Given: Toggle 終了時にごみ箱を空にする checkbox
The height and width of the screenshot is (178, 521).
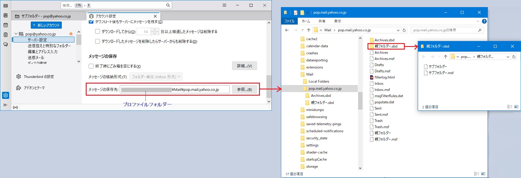Looking at the screenshot, I should 91,66.
